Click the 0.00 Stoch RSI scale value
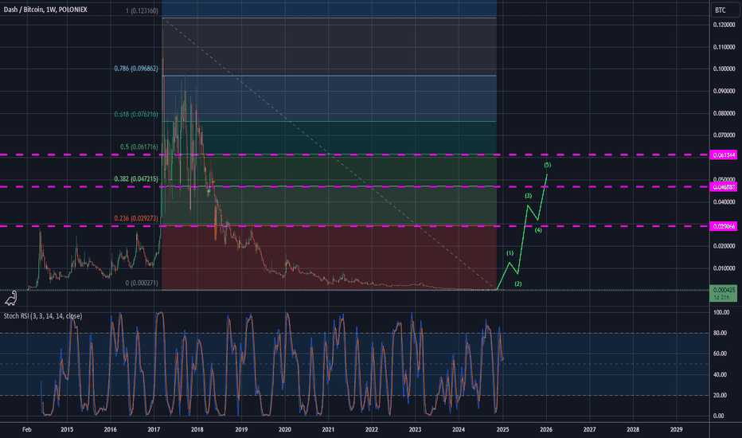This screenshot has height=438, width=742. [718, 416]
